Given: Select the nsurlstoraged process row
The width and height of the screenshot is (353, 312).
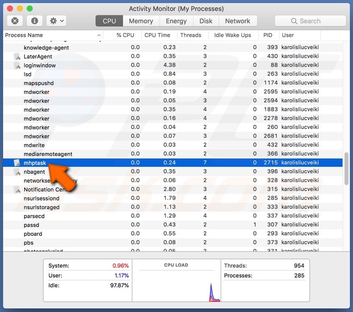Looking at the screenshot, I should click(173, 207).
